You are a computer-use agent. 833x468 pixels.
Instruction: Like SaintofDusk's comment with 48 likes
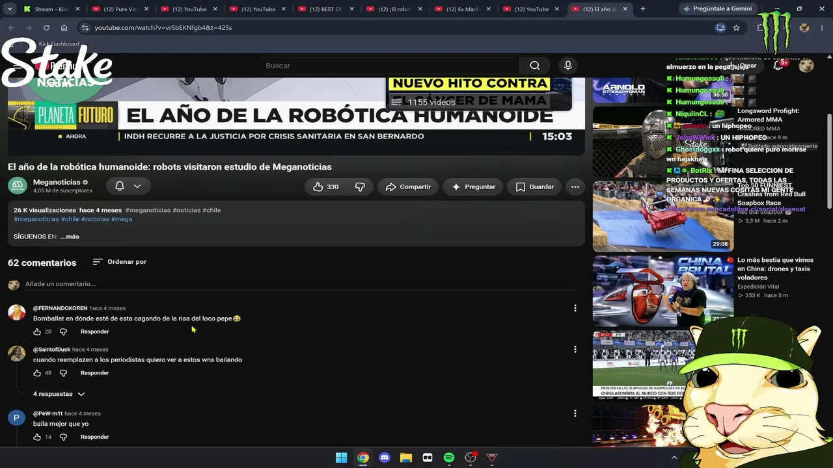[37, 373]
